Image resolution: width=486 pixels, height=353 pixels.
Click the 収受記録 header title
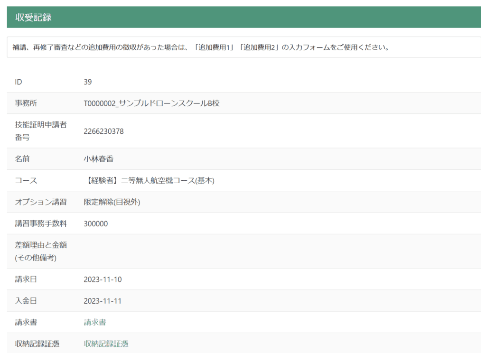33,18
